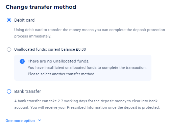Click the bank transfer description paragraph

click(x=87, y=104)
